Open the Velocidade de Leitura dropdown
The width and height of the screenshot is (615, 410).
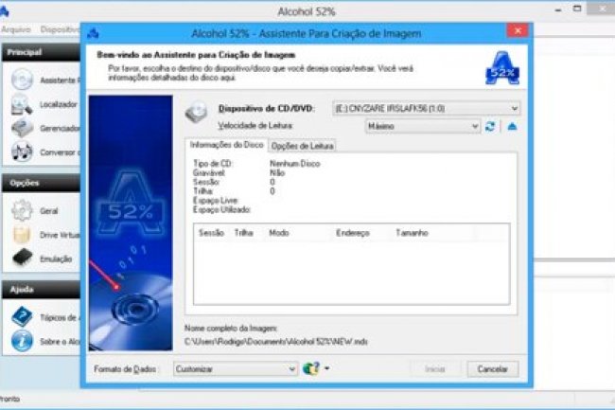click(x=475, y=126)
